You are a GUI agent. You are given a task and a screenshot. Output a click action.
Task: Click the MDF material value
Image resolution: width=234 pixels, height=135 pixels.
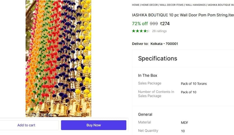click(x=185, y=123)
